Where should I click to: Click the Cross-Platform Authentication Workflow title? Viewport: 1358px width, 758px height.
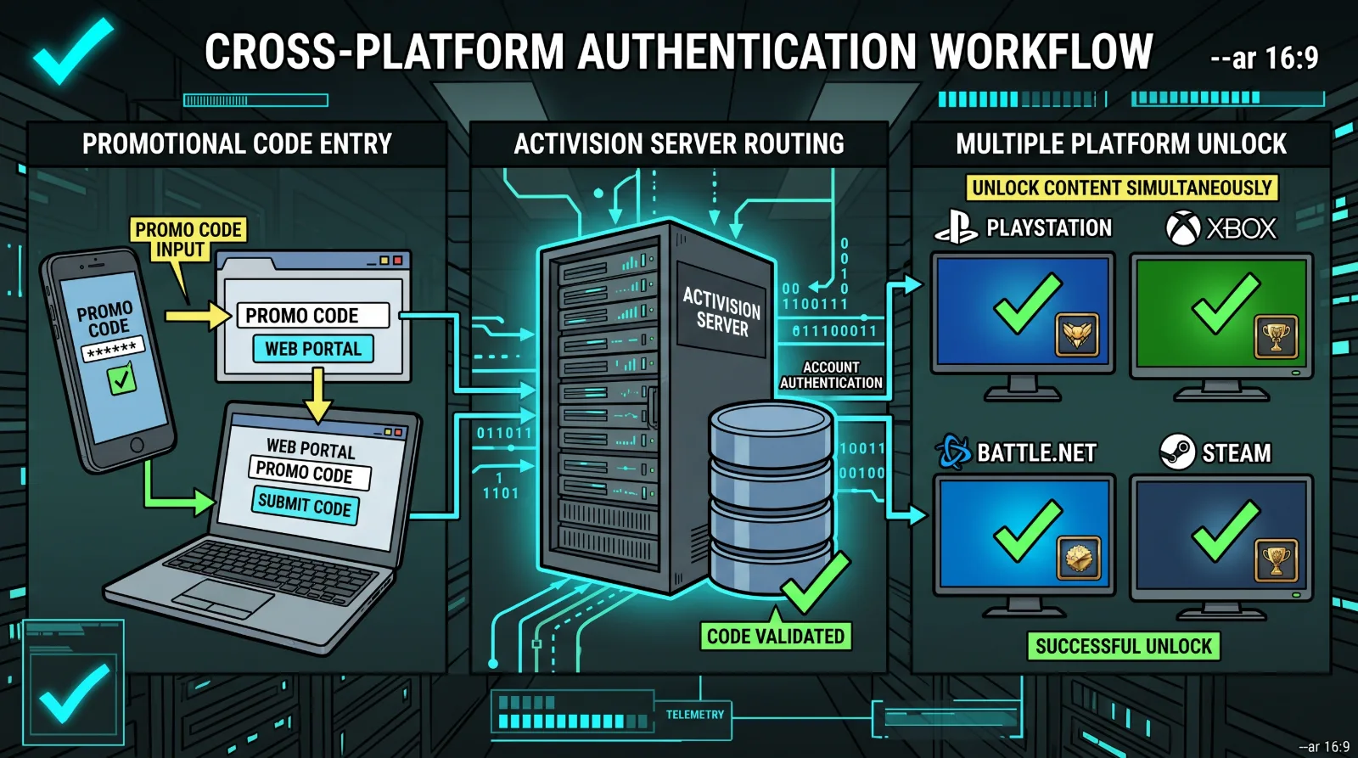click(678, 52)
